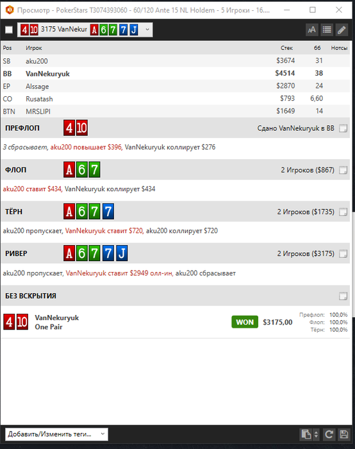
Task: Toggle the copy format stepper arrows
Action: click(x=316, y=434)
